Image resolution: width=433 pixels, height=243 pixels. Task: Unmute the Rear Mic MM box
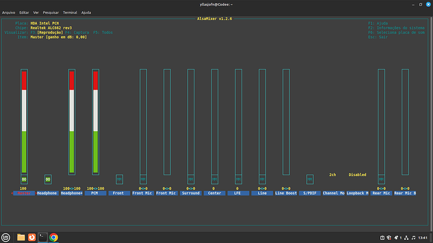[x=382, y=179]
